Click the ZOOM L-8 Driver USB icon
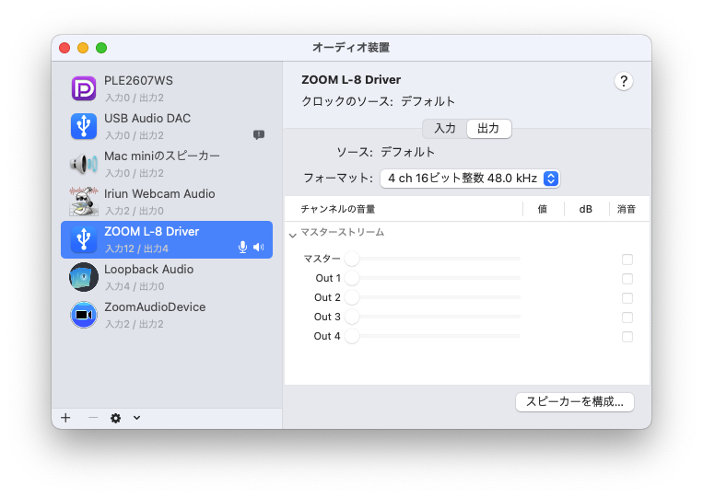 coord(84,239)
